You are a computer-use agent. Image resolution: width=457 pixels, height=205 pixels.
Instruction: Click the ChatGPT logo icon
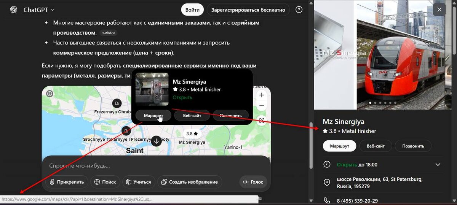14,10
